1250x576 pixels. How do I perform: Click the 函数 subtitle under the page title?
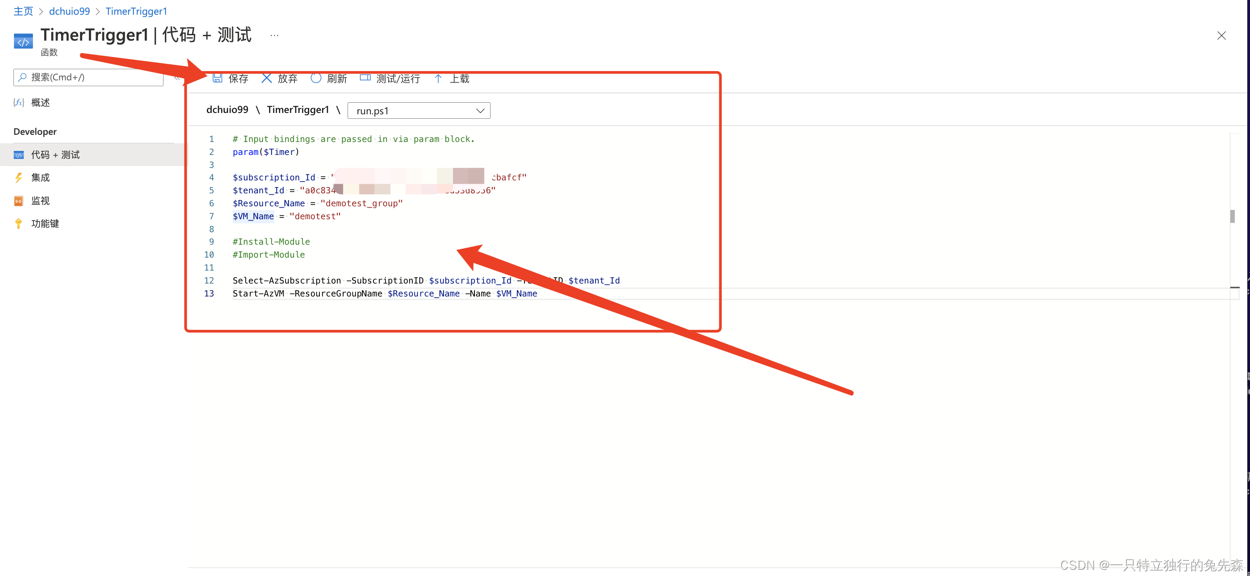pyautogui.click(x=49, y=52)
